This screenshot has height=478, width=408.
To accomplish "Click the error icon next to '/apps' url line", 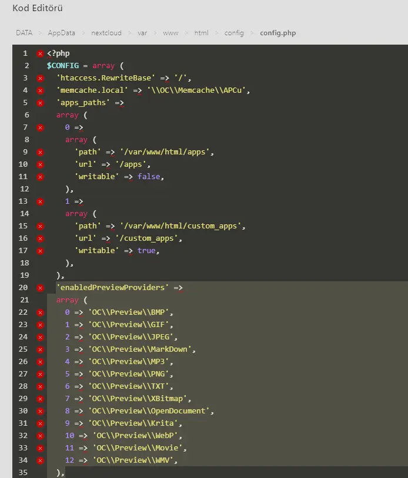I will click(x=40, y=165).
